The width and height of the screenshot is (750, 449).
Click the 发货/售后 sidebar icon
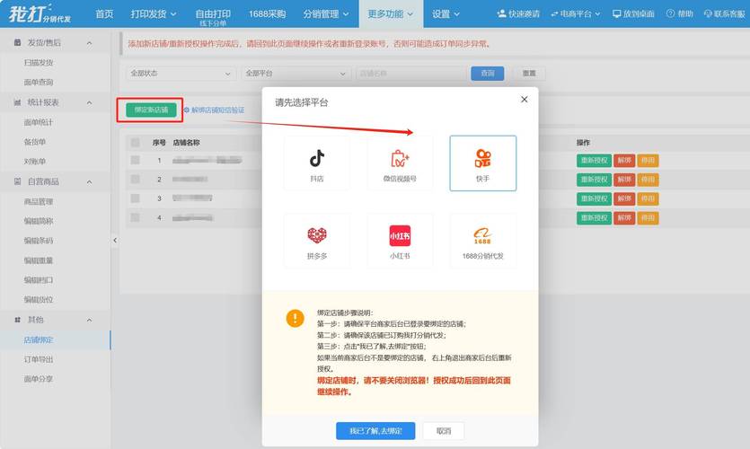click(18, 42)
